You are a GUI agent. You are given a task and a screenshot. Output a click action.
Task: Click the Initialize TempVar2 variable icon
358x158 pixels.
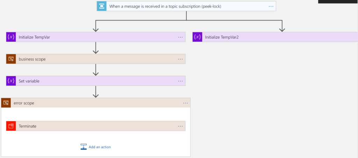coord(198,37)
